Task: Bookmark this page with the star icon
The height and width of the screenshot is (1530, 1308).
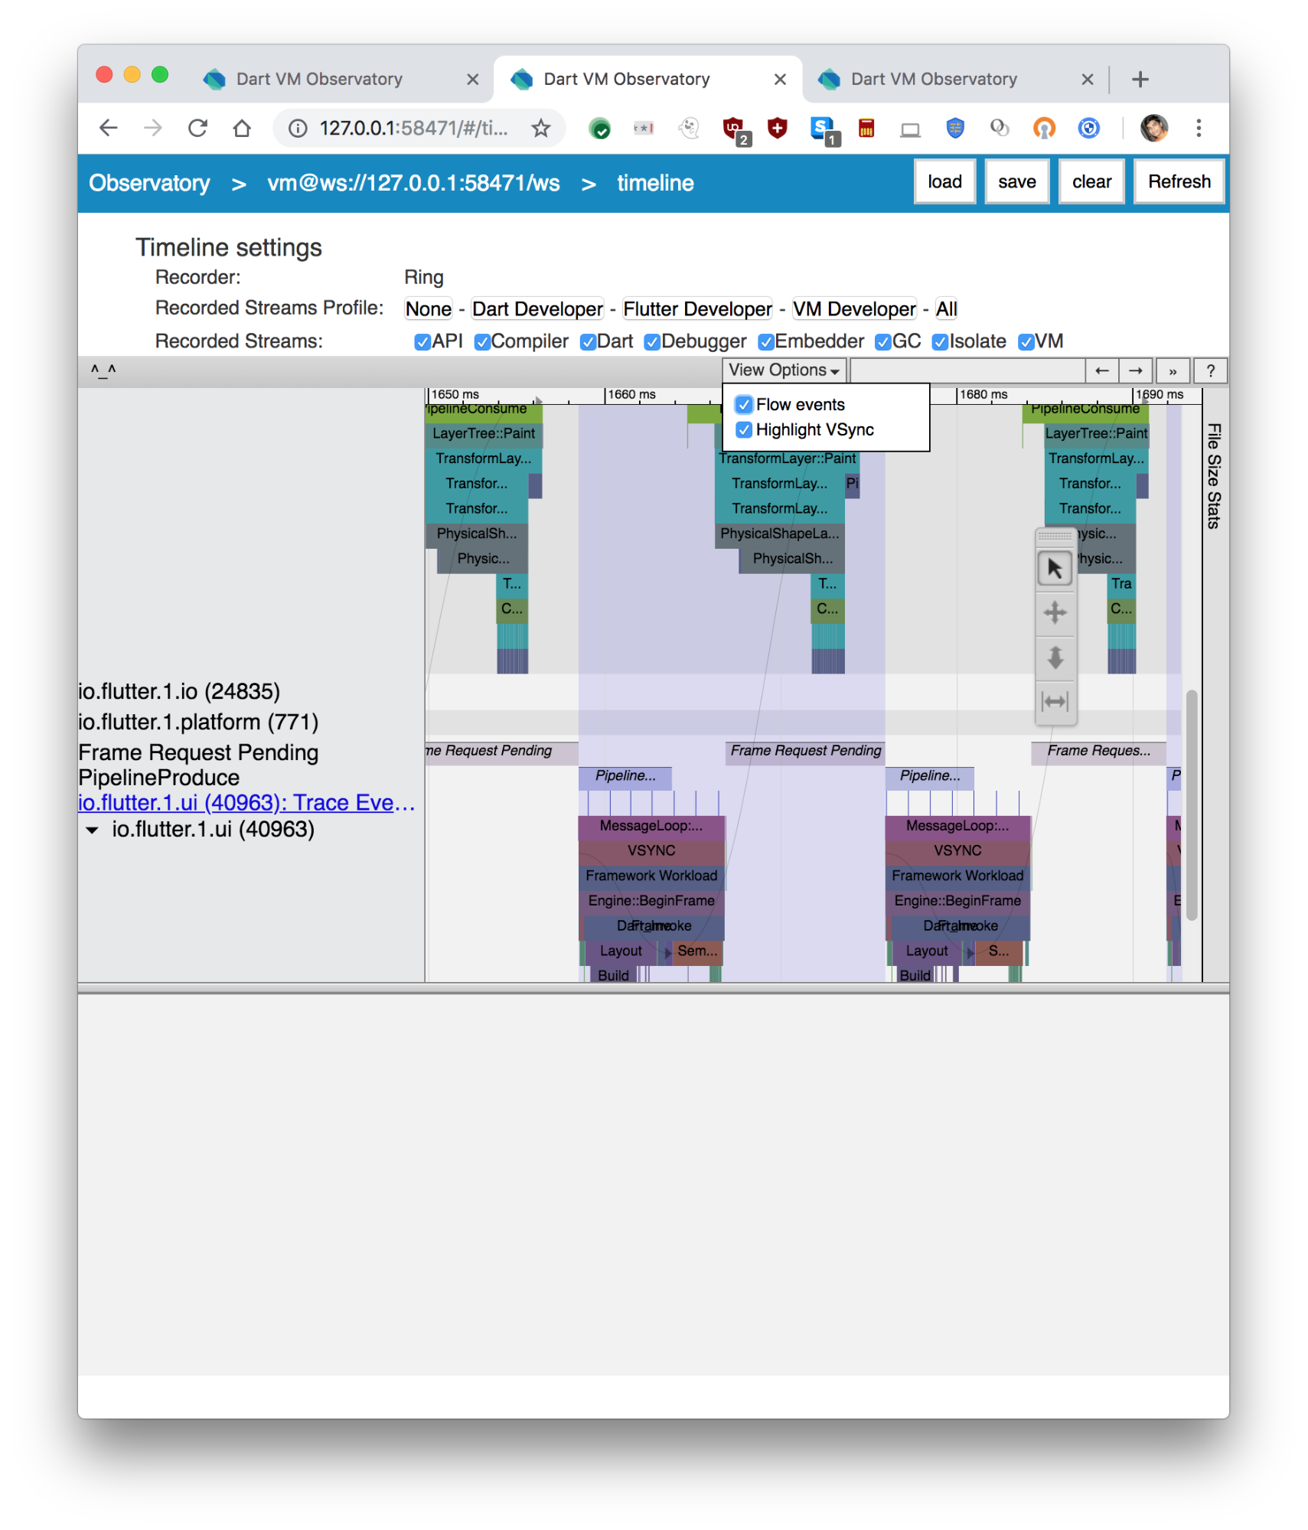Action: click(x=541, y=128)
